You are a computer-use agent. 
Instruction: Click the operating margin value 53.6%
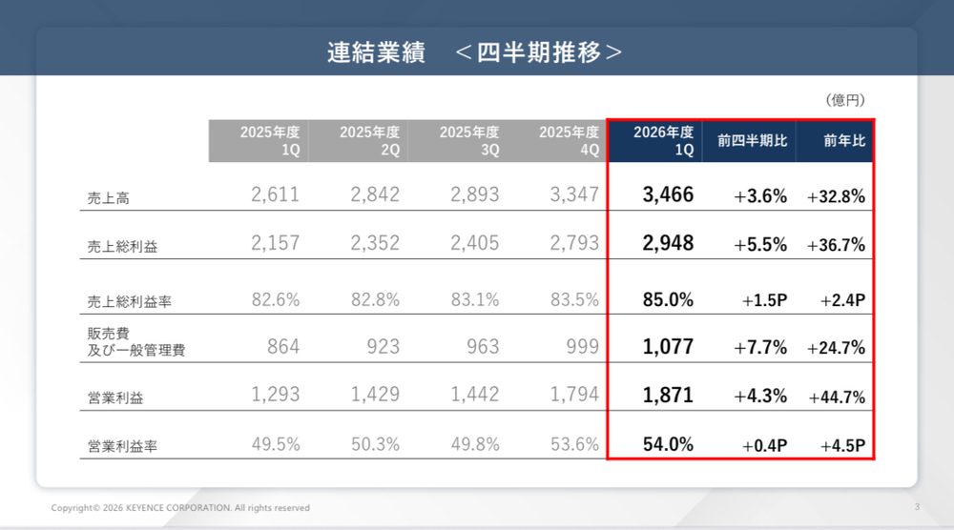pos(575,444)
